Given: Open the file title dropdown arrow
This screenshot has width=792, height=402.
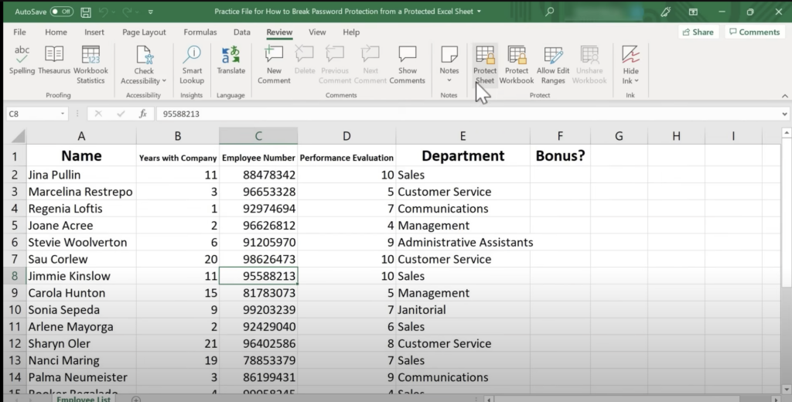Looking at the screenshot, I should pos(479,11).
